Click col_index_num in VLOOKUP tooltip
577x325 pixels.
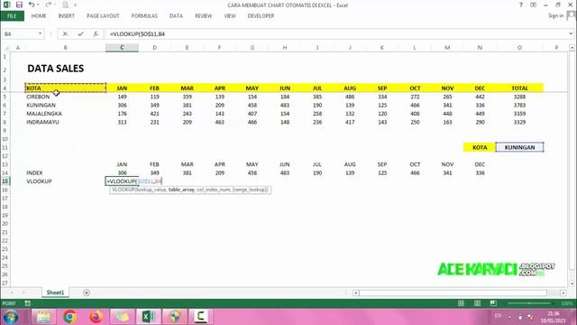[214, 190]
